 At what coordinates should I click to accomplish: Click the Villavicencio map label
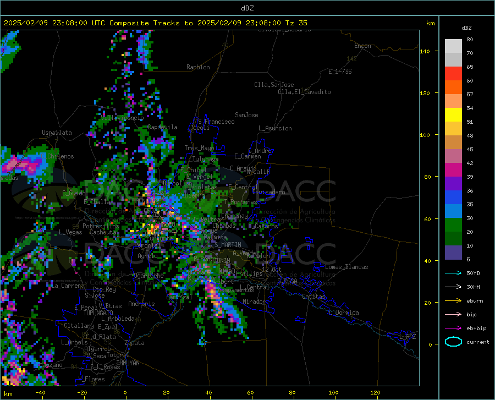point(122,118)
